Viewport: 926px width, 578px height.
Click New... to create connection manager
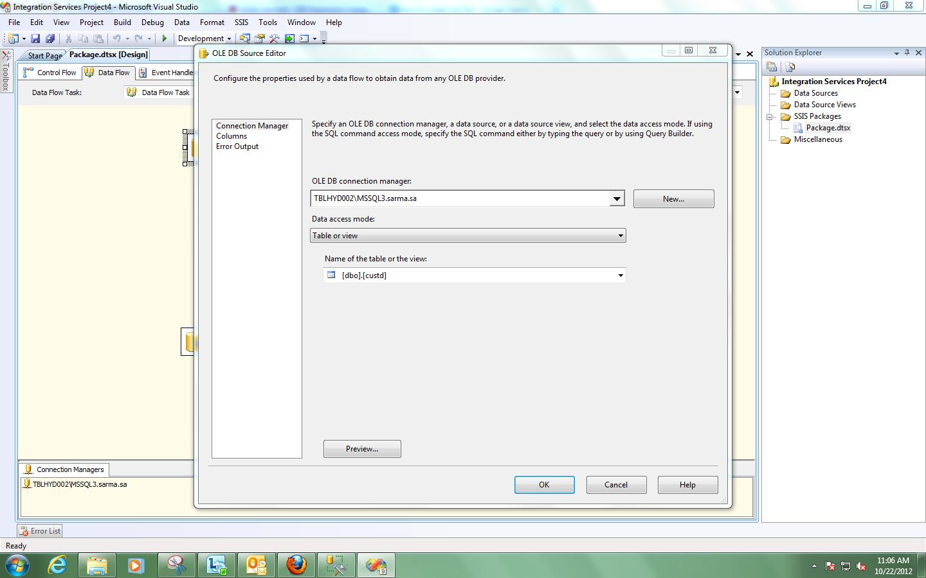673,199
